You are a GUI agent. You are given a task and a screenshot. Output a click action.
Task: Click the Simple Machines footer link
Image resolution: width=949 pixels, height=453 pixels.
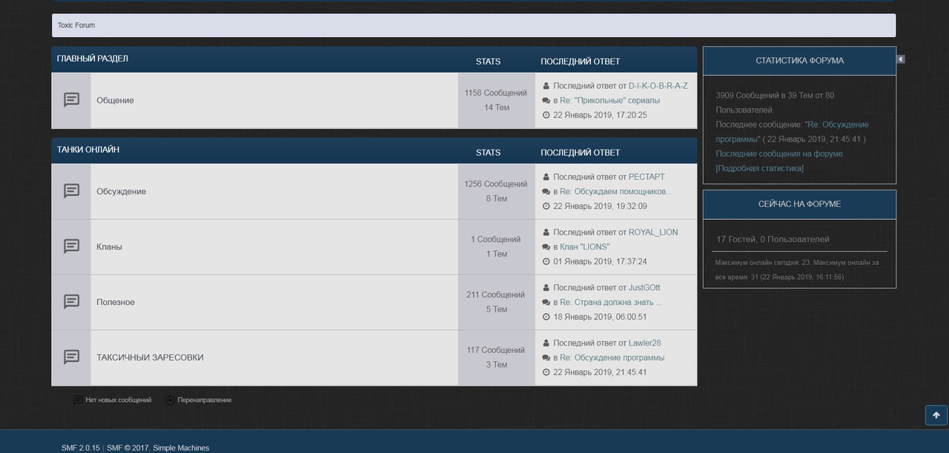click(x=181, y=448)
